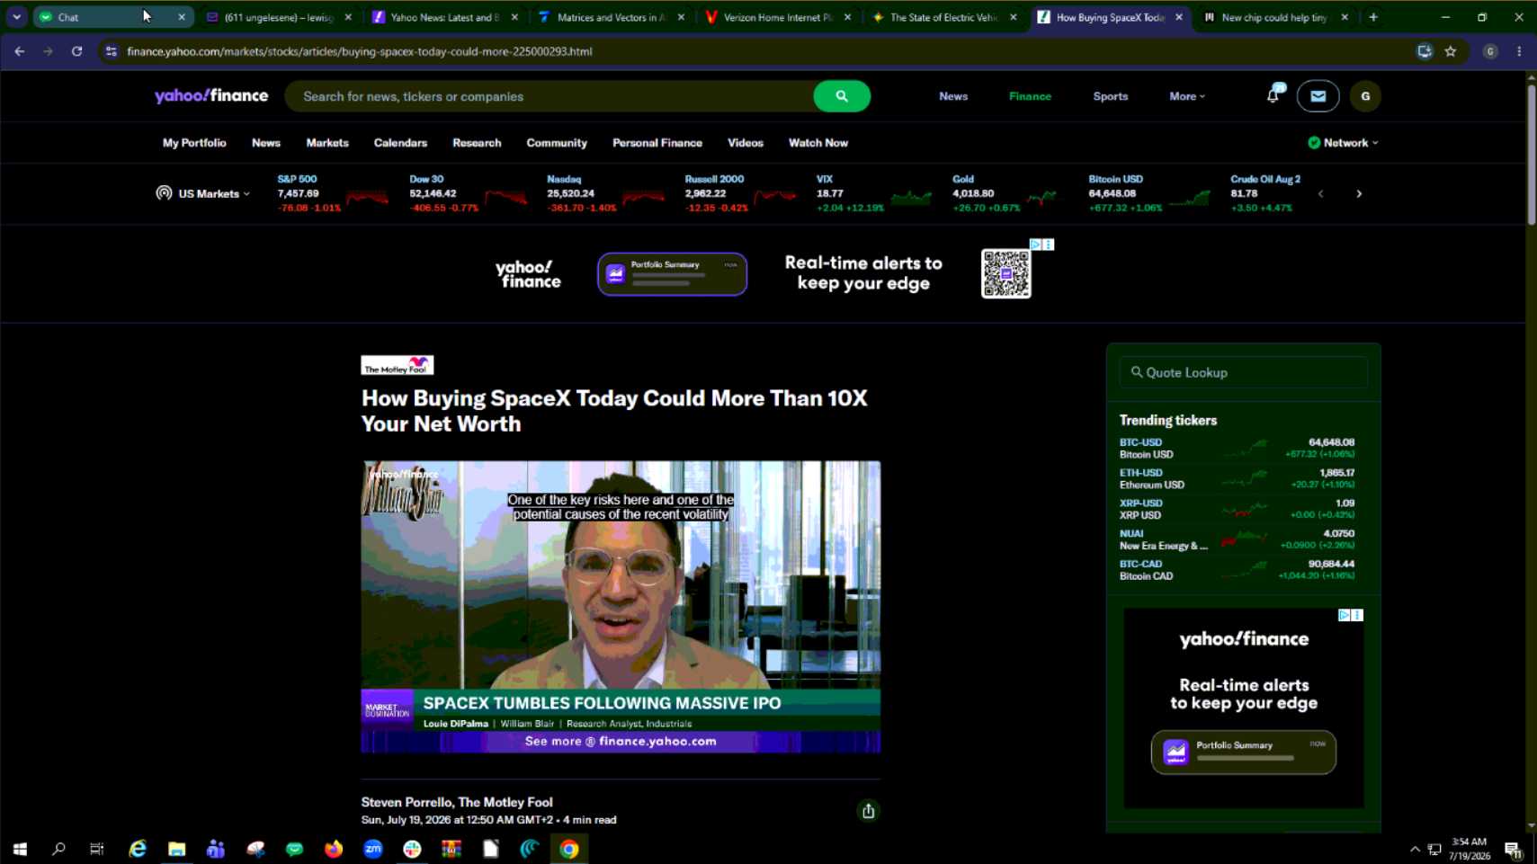Viewport: 1537px width, 864px height.
Task: Bookmark this page with the star icon
Action: pyautogui.click(x=1451, y=51)
